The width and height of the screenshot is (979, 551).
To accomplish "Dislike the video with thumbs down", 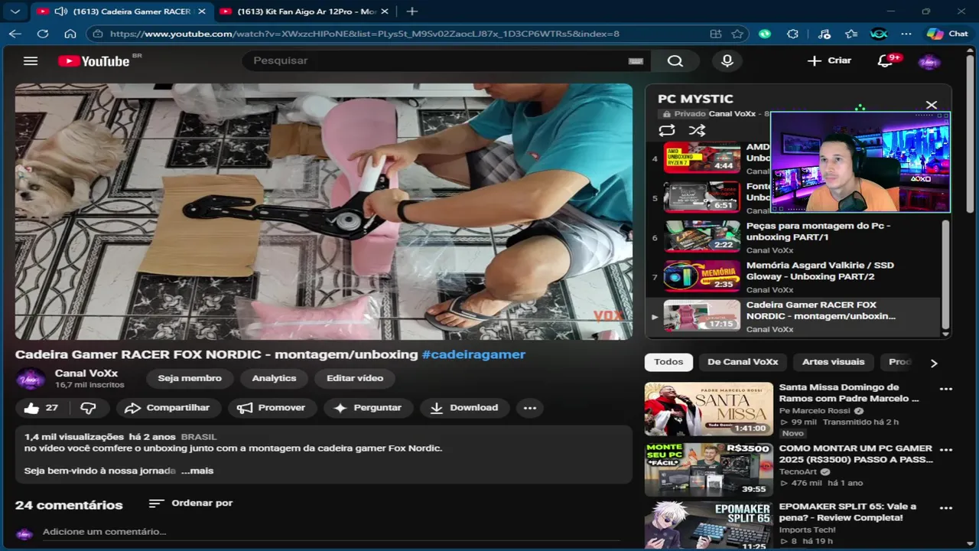I will (88, 408).
